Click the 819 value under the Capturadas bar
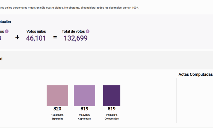Viewport: 213px width, 128px height. 84,109
